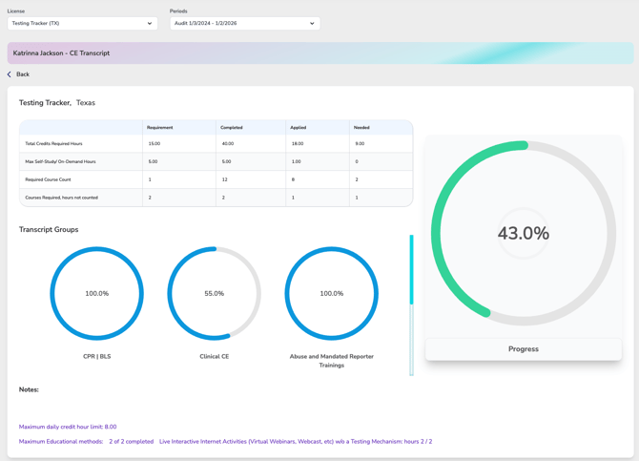
Task: Click the Maximum daily credit hour limit note
Action: pos(68,427)
